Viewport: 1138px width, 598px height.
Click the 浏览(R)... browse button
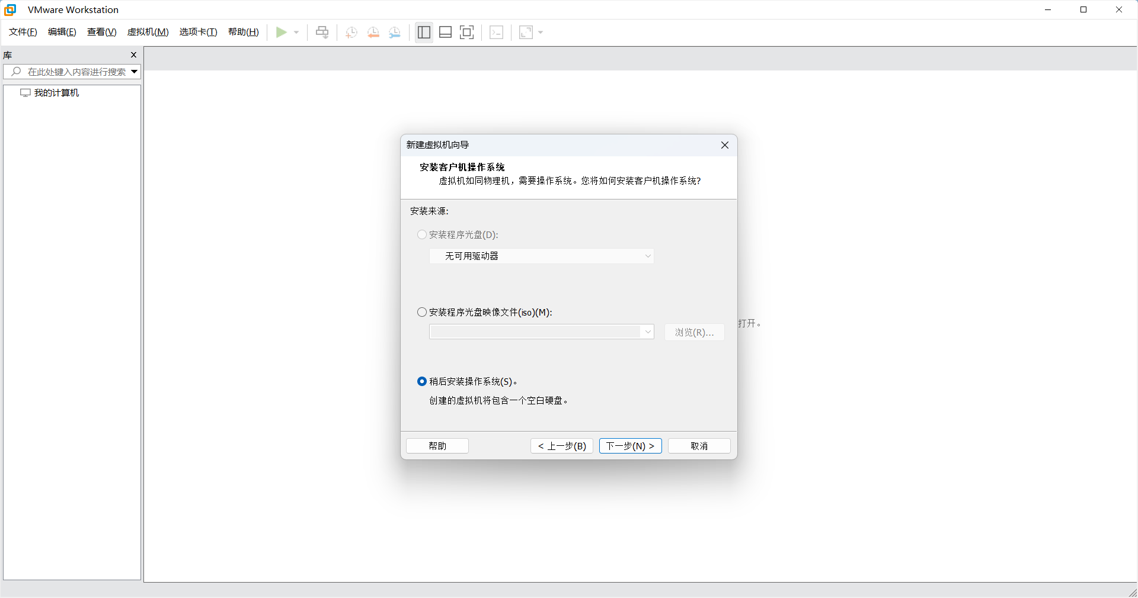click(695, 332)
